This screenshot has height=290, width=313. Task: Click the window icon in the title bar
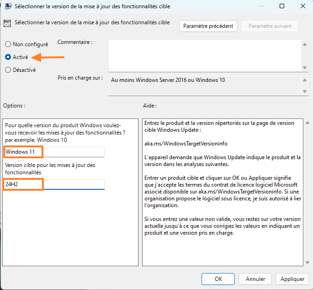8,6
